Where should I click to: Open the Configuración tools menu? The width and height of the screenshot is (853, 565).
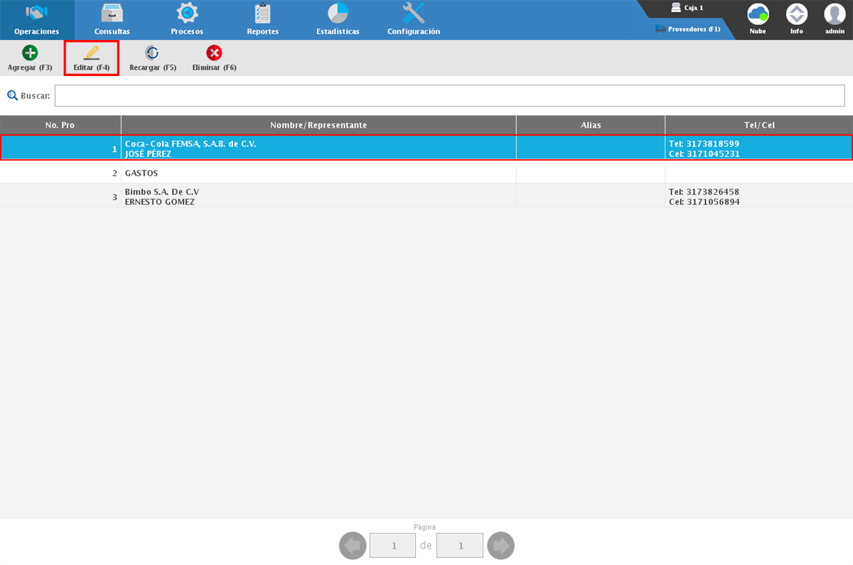413,20
